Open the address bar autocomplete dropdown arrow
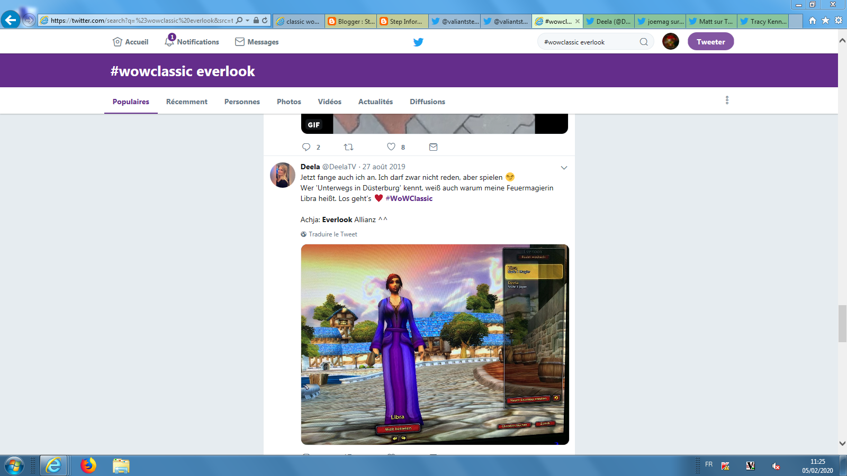The image size is (847, 476). (247, 21)
